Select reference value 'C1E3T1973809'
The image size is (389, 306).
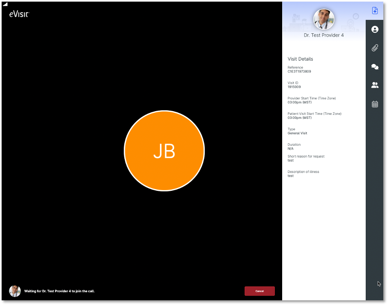pyautogui.click(x=299, y=72)
